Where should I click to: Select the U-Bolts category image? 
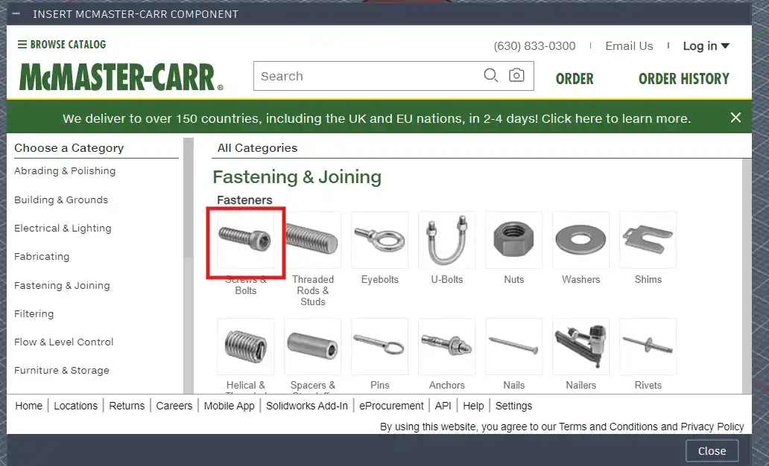click(x=447, y=240)
